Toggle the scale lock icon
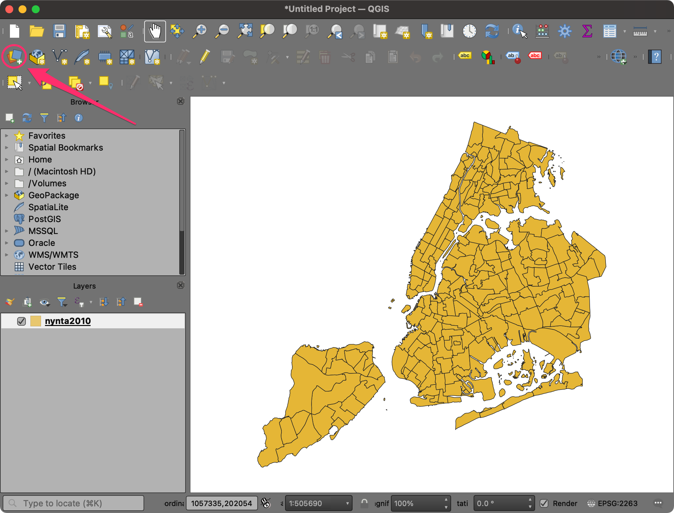Viewport: 674px width, 513px height. [364, 503]
